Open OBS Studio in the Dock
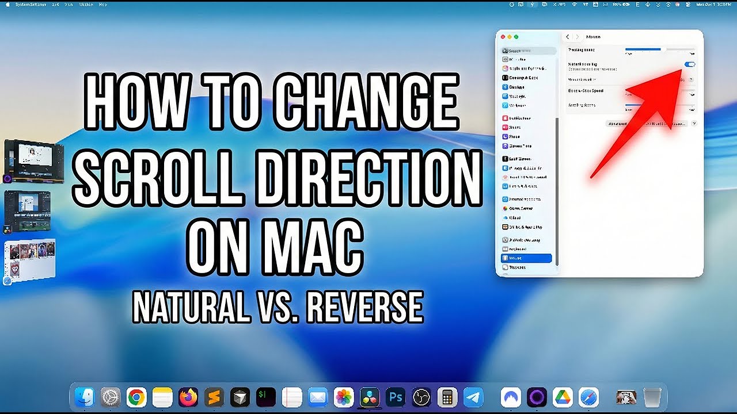This screenshot has height=414, width=737. 421,397
